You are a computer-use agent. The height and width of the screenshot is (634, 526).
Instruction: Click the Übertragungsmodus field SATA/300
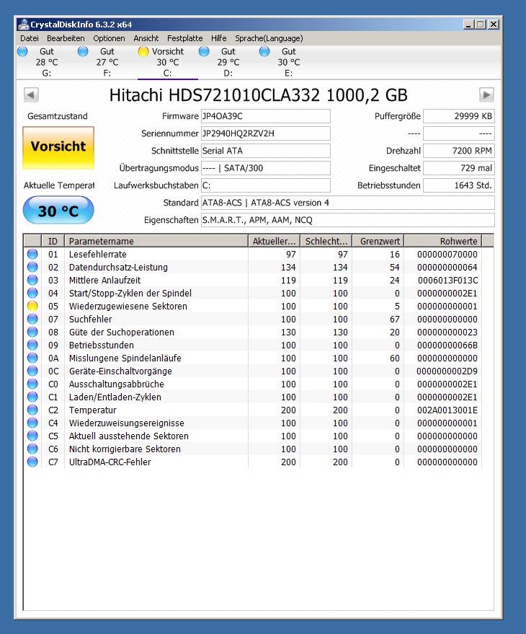[266, 168]
